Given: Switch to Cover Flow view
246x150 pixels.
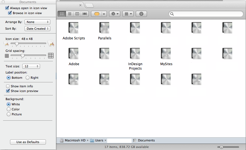Looking at the screenshot, I should tap(85, 14).
